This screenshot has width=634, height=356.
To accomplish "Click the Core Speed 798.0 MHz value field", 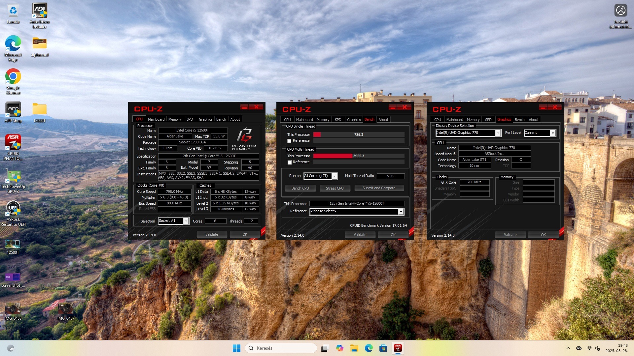I will 174,192.
